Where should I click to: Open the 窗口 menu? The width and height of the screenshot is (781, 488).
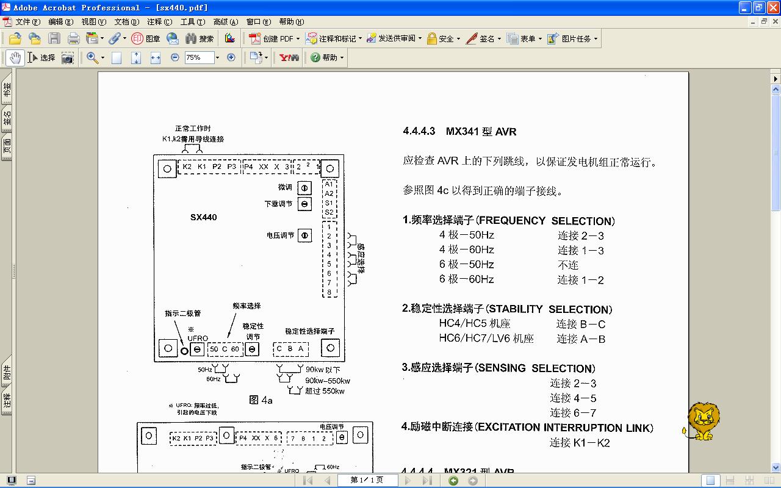point(258,21)
